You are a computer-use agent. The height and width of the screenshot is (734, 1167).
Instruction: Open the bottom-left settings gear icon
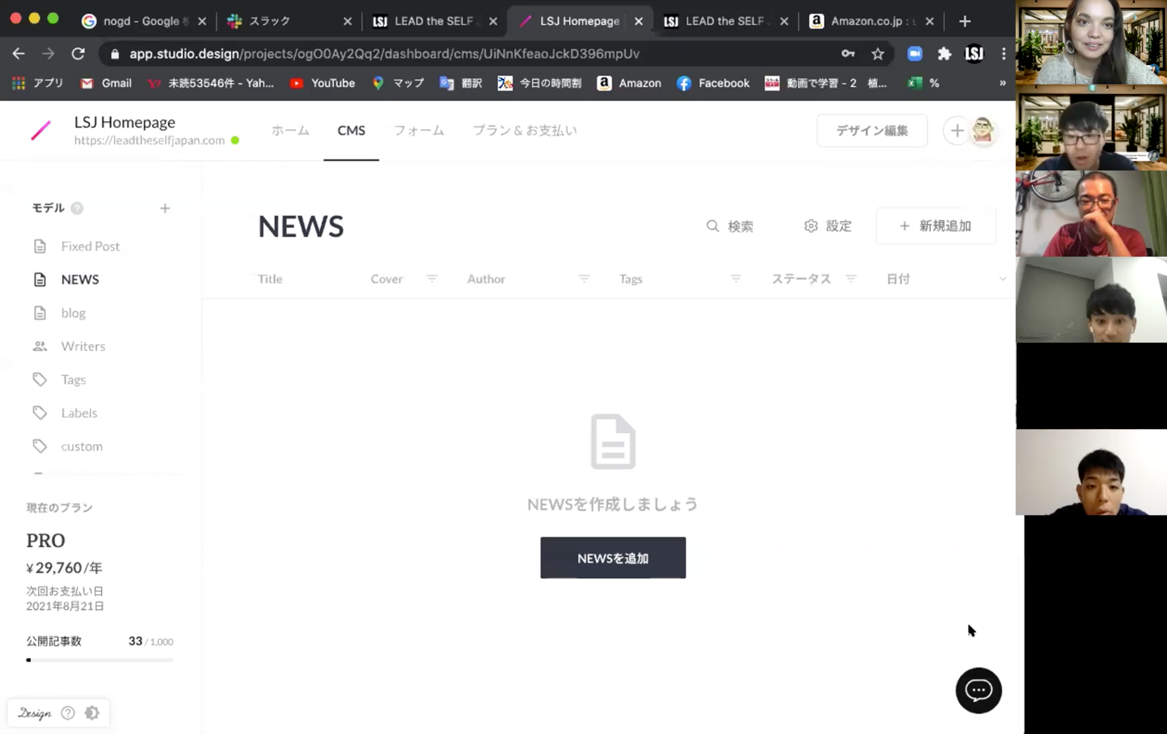(x=92, y=713)
